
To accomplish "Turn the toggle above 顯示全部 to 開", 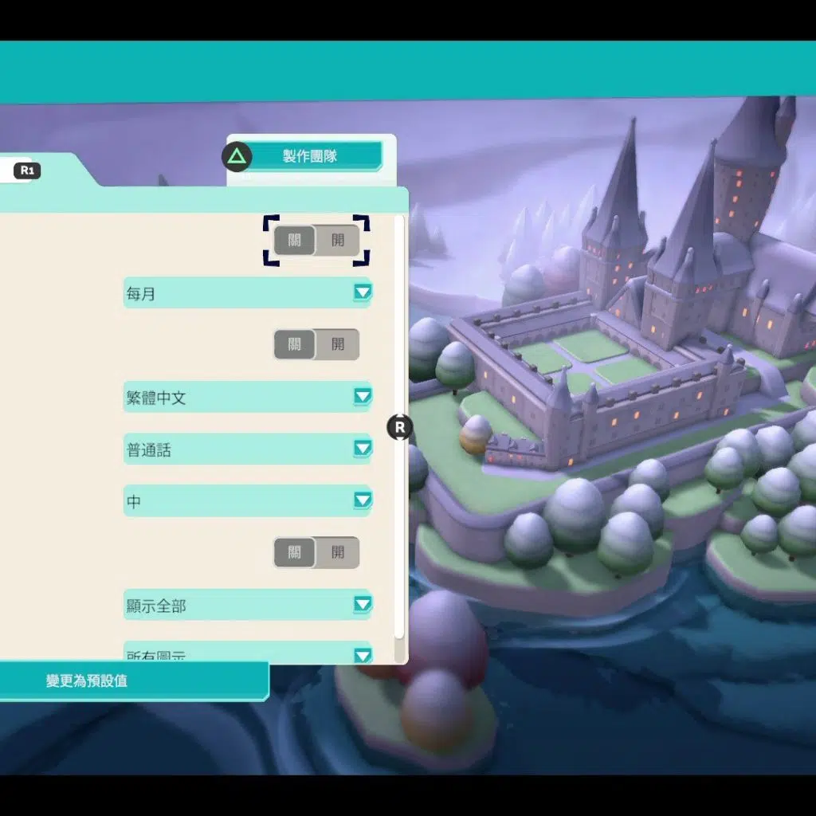I will pyautogui.click(x=338, y=552).
